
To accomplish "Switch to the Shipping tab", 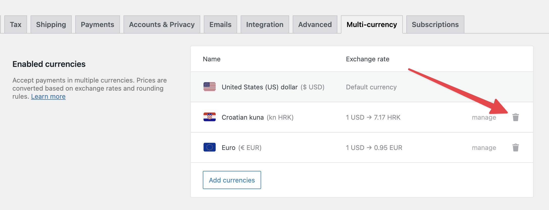I will (51, 24).
